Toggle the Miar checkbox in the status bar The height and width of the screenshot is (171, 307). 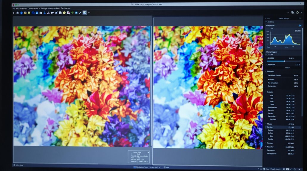point(165,167)
